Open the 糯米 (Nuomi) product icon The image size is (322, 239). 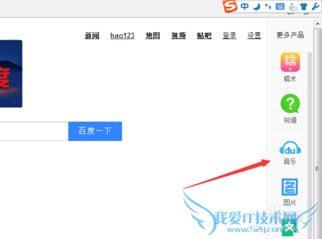pyautogui.click(x=290, y=62)
